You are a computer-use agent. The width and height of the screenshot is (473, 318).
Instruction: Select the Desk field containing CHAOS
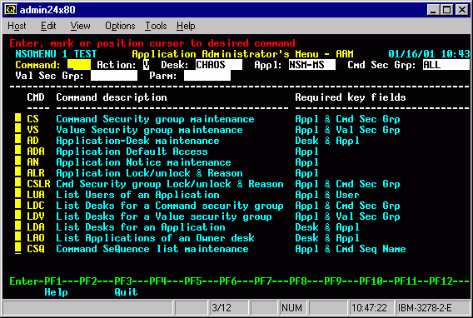click(219, 65)
